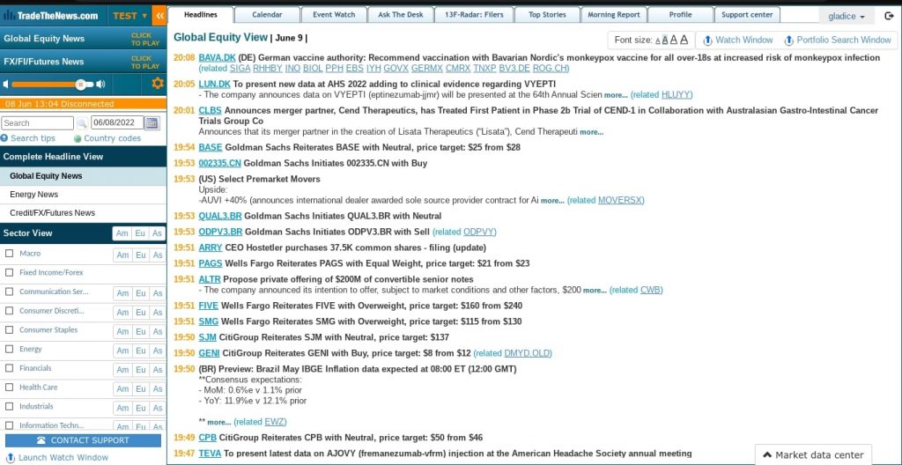Screen dimensions: 902x465
Task: Open the TEST dropdown menu
Action: tap(130, 16)
